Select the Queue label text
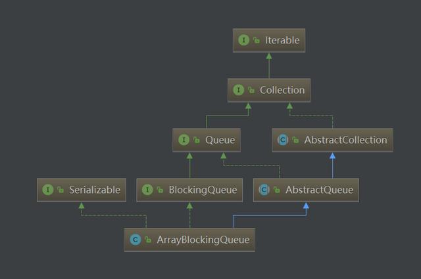This screenshot has height=279, width=421. [219, 140]
